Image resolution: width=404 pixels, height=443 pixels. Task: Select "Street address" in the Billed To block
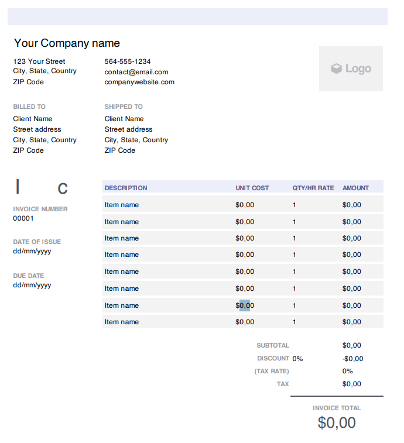(x=37, y=129)
